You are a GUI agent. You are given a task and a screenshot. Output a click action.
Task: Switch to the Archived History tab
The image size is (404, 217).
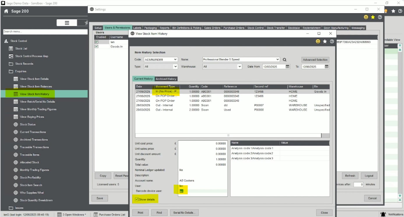166,79
